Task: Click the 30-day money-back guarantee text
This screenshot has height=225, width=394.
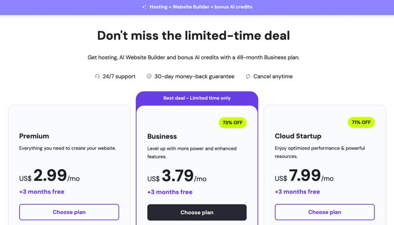Action: point(194,76)
